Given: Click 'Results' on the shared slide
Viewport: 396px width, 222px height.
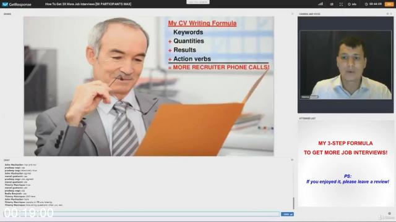Looking at the screenshot, I should [184, 50].
